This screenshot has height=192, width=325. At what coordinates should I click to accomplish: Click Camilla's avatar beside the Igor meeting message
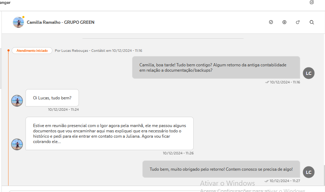[17, 144]
